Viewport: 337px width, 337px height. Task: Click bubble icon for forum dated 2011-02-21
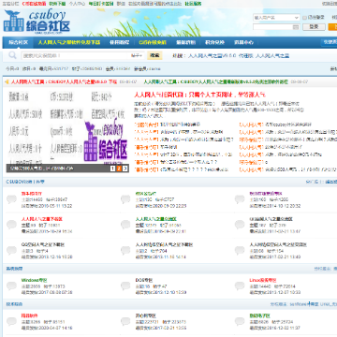240,225
